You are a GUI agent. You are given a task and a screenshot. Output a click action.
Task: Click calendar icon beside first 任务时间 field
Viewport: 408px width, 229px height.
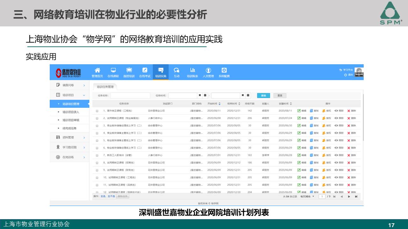(205, 95)
